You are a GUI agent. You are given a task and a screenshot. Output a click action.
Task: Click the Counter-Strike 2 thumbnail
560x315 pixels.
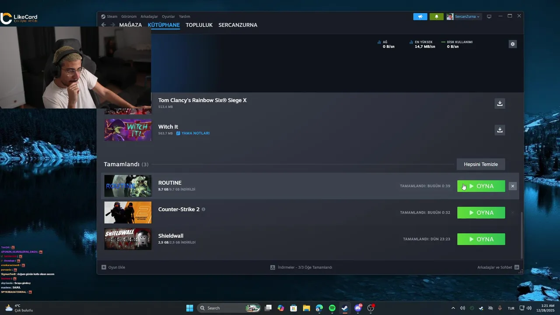[x=128, y=213]
